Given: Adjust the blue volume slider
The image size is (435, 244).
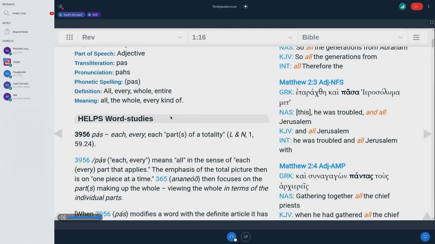Looking at the screenshot, I should coord(84,218).
